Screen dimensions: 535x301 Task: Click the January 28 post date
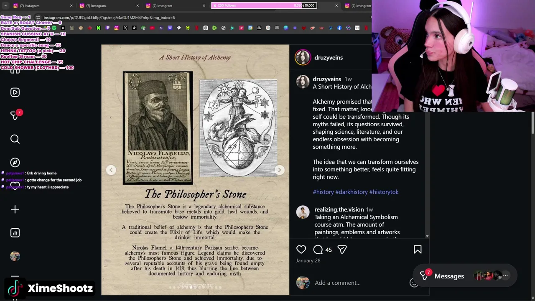pos(308,260)
